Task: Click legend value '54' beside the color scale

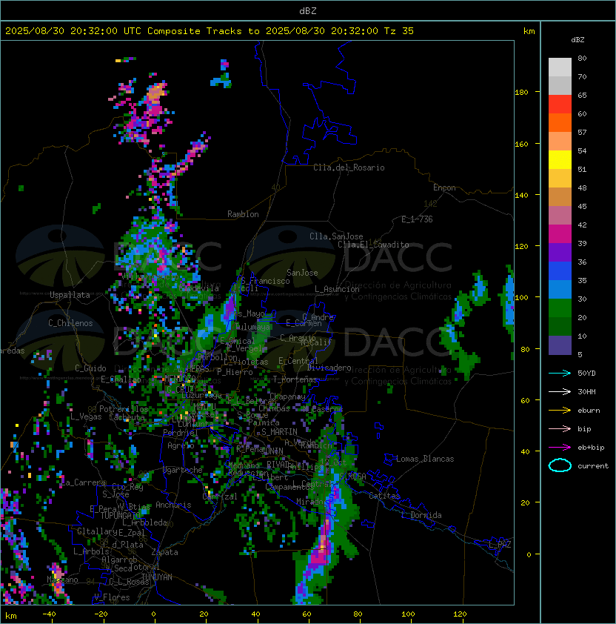Action: pyautogui.click(x=582, y=151)
